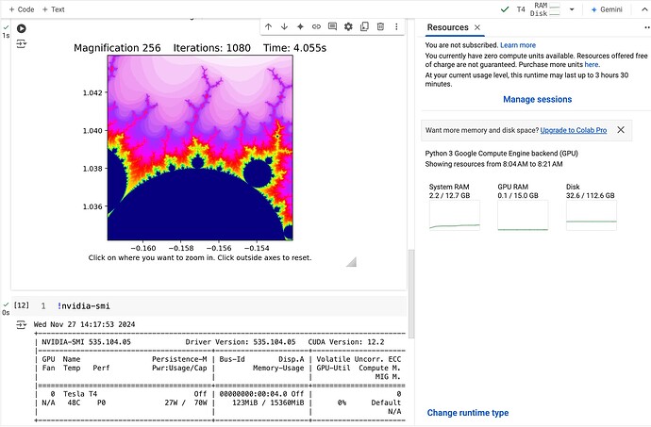Click Change runtime type

pyautogui.click(x=468, y=413)
